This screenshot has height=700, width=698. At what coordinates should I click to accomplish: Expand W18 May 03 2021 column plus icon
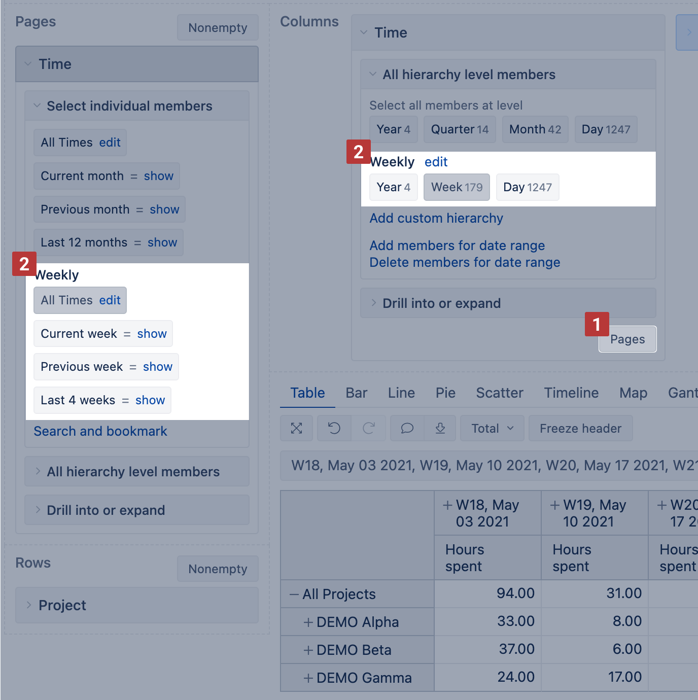[x=447, y=505]
